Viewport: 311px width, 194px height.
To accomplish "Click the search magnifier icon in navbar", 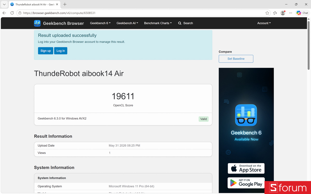I will pos(180,23).
